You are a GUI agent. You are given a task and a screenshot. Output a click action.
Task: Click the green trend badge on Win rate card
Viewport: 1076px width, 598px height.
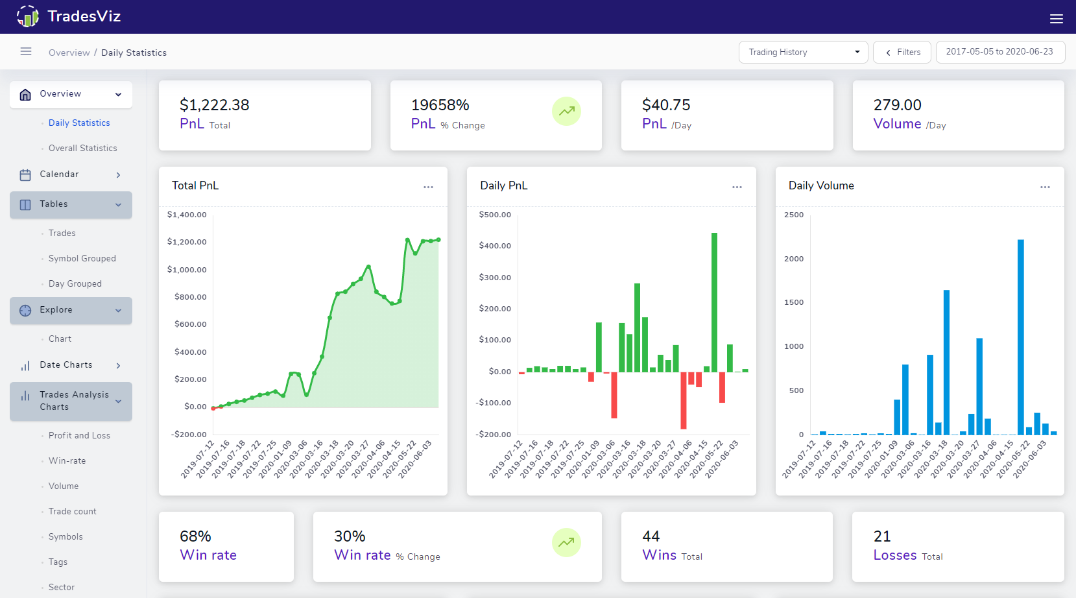click(x=566, y=542)
